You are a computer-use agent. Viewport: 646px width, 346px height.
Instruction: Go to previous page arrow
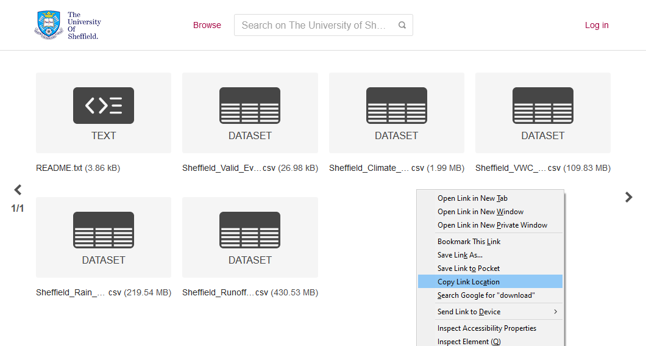click(x=18, y=190)
